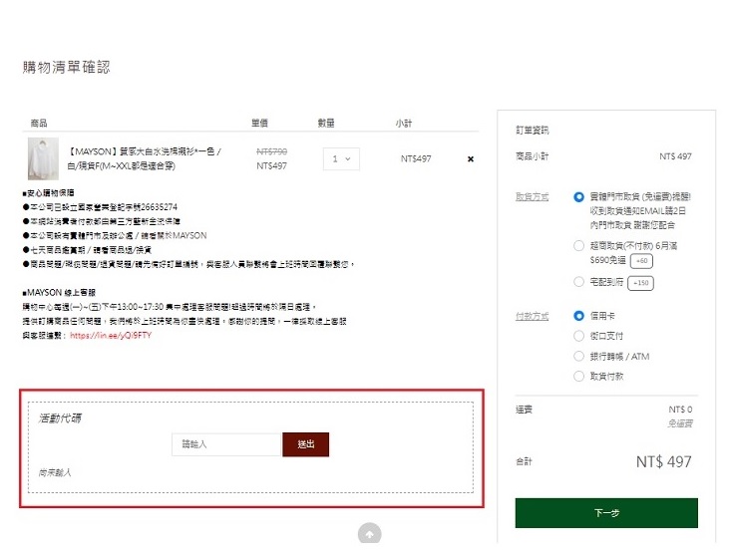
Task: Click the scroll-to-top arrow icon
Action: click(369, 534)
